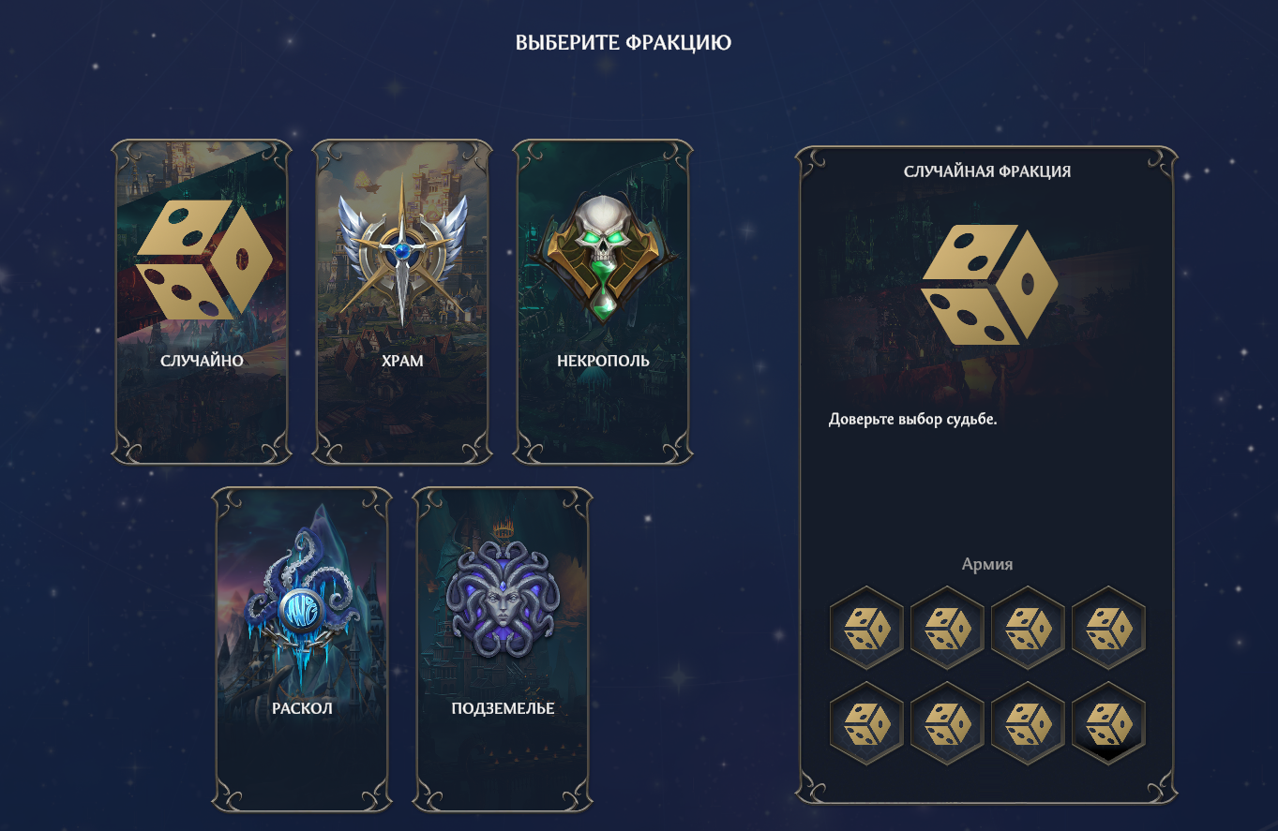Viewport: 1278px width, 831px height.
Task: Click the golden dice icon on Случайно card
Action: [204, 260]
